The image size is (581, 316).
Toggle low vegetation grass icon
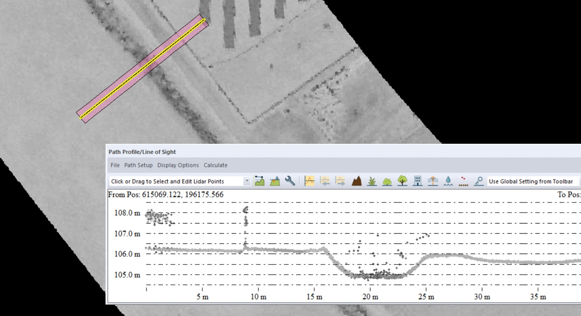coord(372,181)
